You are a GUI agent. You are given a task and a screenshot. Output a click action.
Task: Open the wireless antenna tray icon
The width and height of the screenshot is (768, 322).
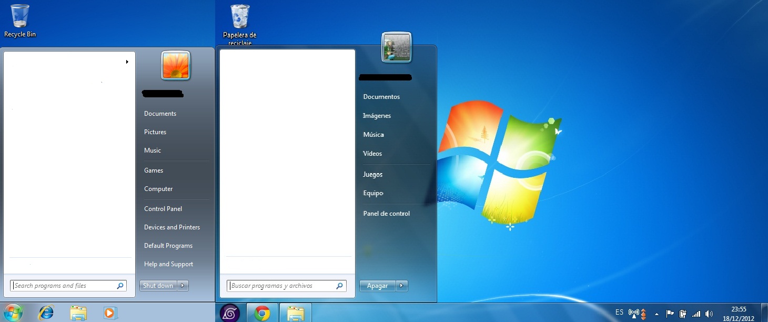click(634, 314)
